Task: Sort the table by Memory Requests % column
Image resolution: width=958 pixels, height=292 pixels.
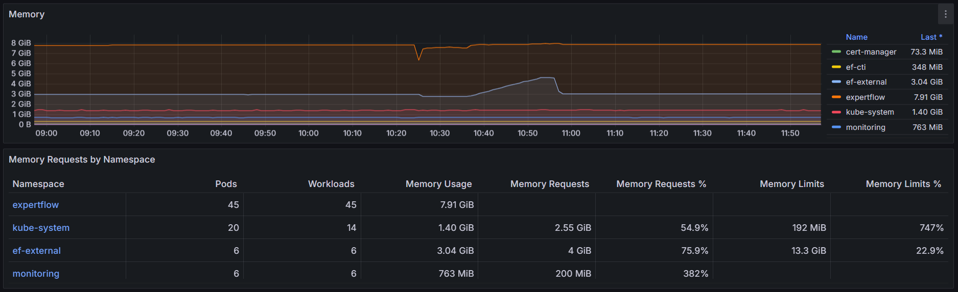Action: 661,184
